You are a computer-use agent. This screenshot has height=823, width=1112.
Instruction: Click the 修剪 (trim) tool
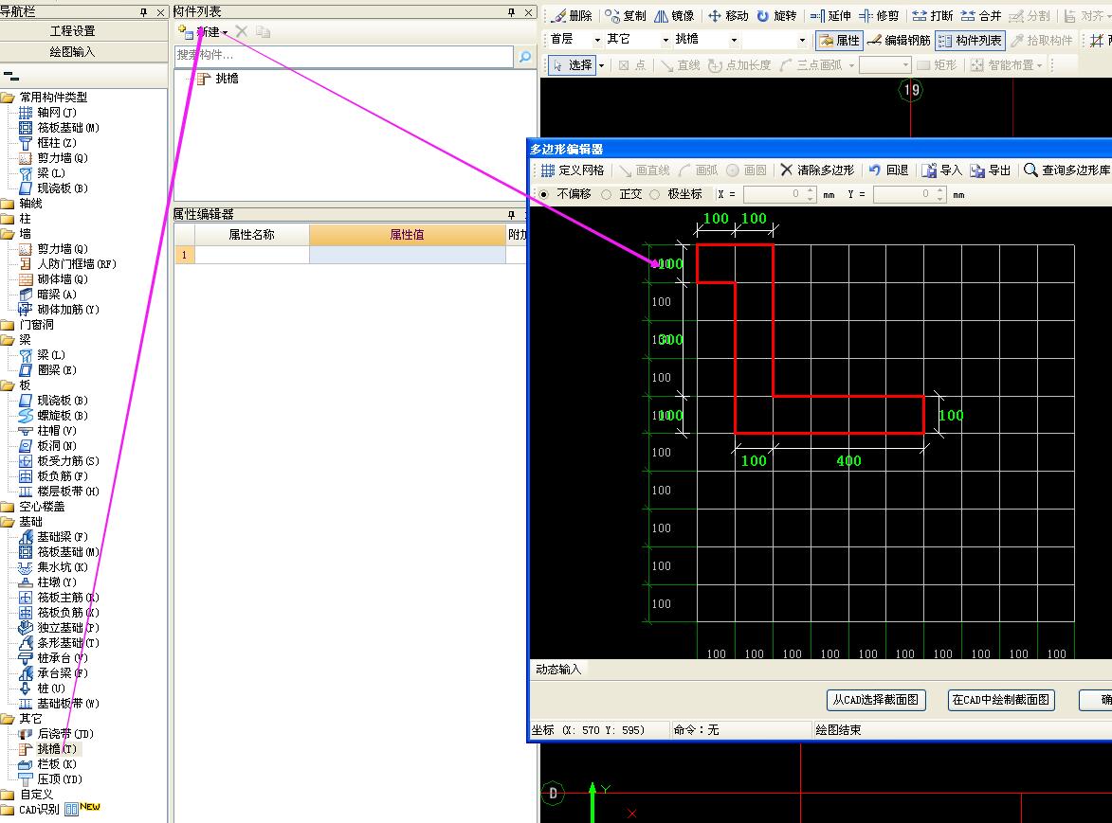(879, 15)
